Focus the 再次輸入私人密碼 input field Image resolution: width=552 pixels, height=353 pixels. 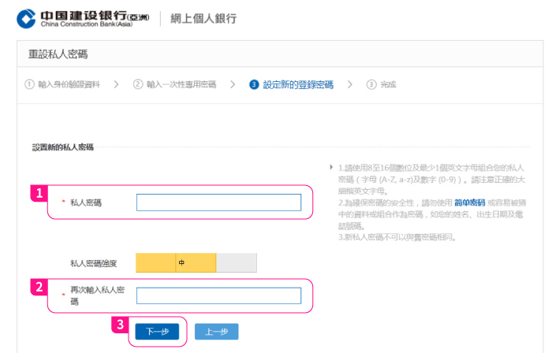218,295
